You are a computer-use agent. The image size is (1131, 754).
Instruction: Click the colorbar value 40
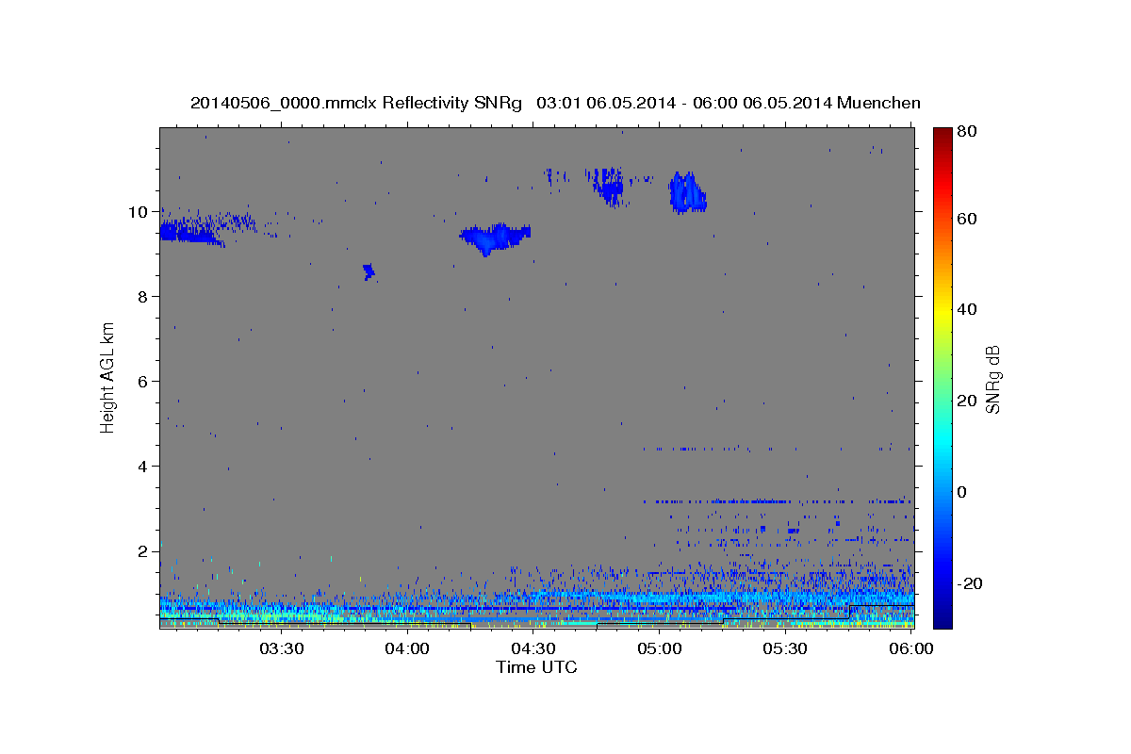tap(966, 309)
